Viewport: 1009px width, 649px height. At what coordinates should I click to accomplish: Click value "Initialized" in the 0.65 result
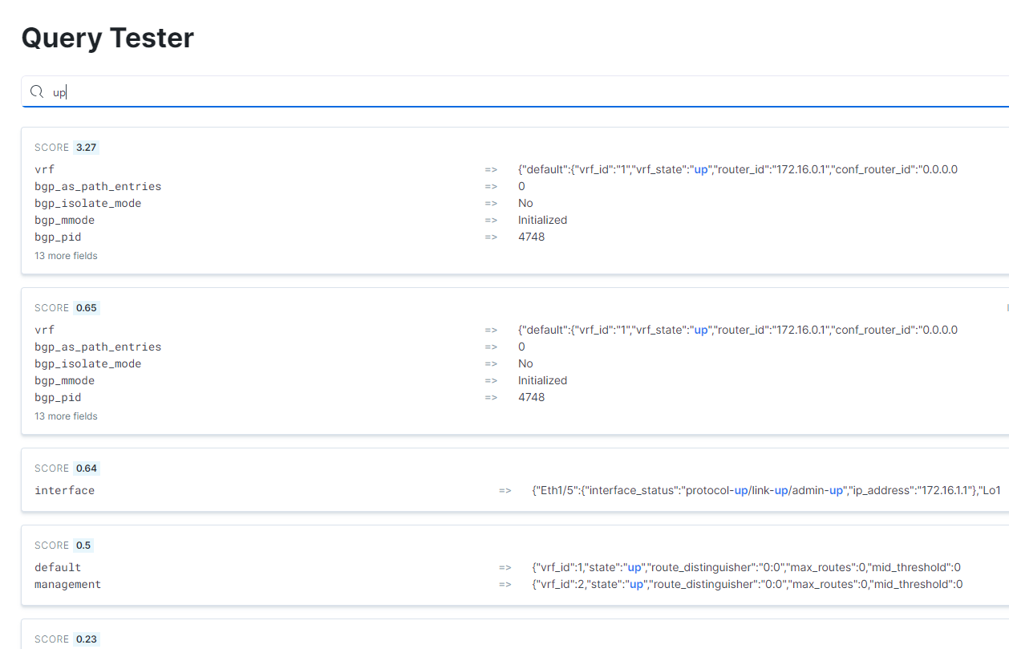tap(542, 380)
